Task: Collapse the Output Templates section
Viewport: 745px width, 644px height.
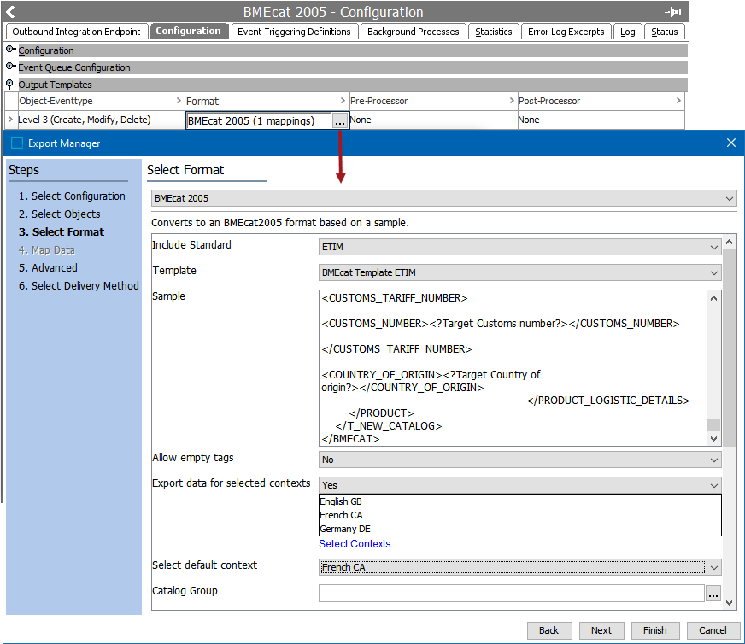Action: click(11, 85)
